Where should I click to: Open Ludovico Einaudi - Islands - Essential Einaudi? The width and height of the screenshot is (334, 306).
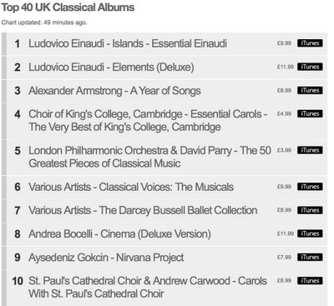pos(128,43)
